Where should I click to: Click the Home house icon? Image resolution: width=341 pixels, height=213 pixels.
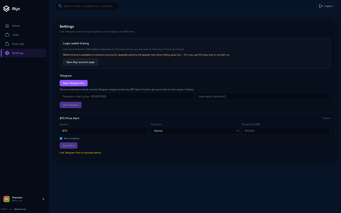tap(7, 26)
